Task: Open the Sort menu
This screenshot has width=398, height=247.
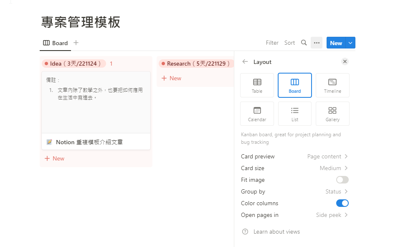Action: click(x=289, y=43)
